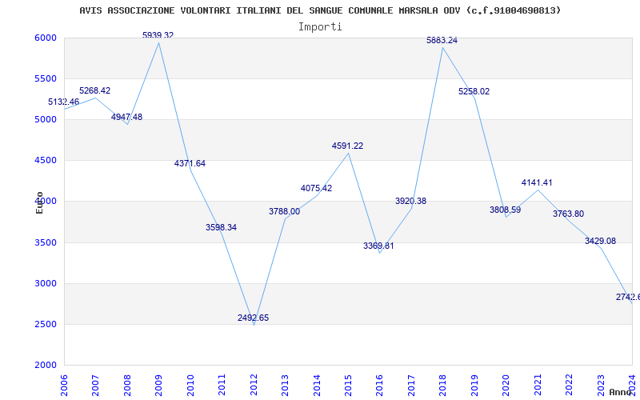Select data label 4371.64
The image size is (640, 400).
pyautogui.click(x=190, y=164)
